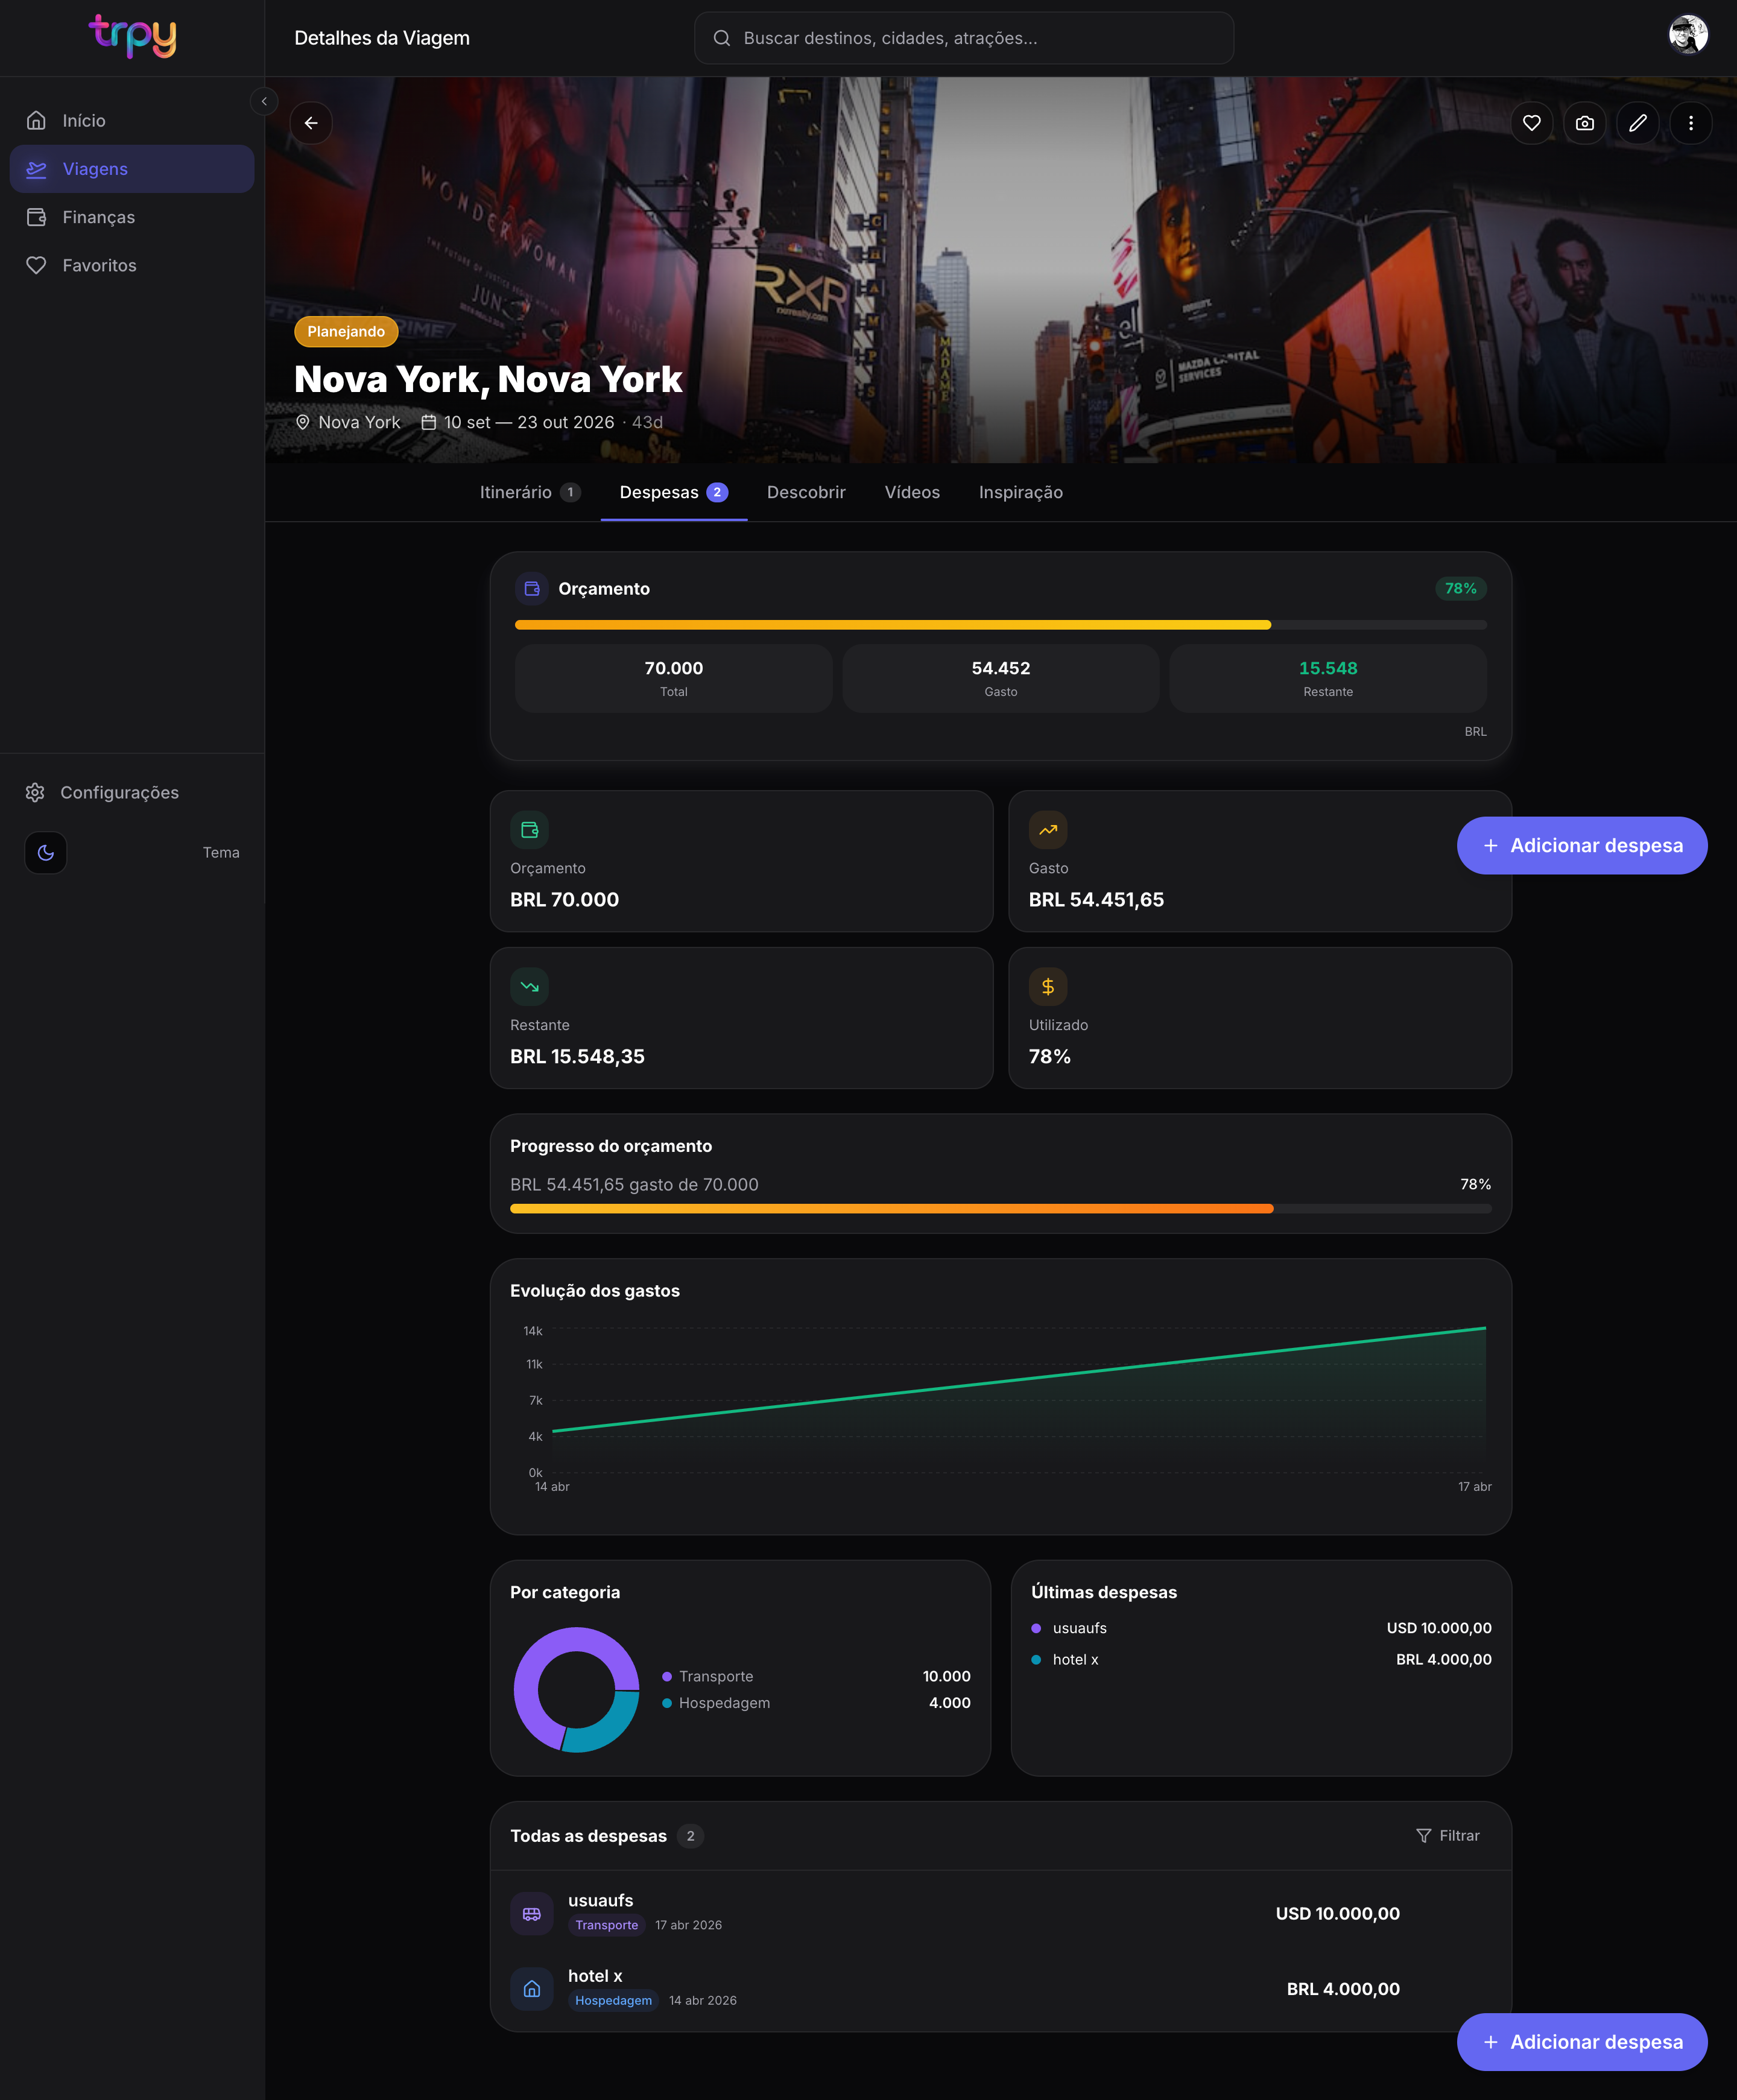The width and height of the screenshot is (1737, 2100).
Task: Click the top Orçamento progress bar
Action: 1001,625
